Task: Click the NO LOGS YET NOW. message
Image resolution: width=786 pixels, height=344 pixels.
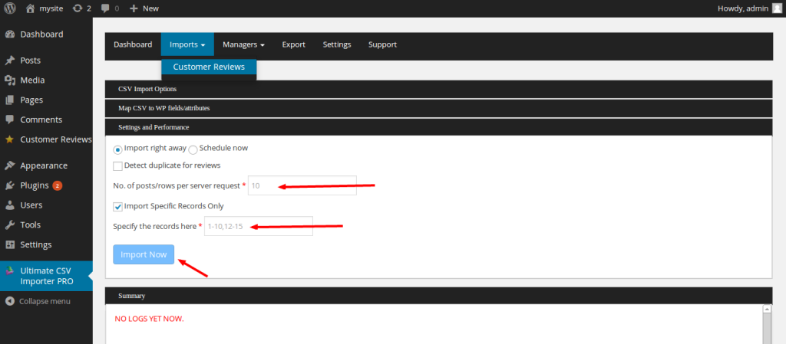Action: click(x=150, y=319)
